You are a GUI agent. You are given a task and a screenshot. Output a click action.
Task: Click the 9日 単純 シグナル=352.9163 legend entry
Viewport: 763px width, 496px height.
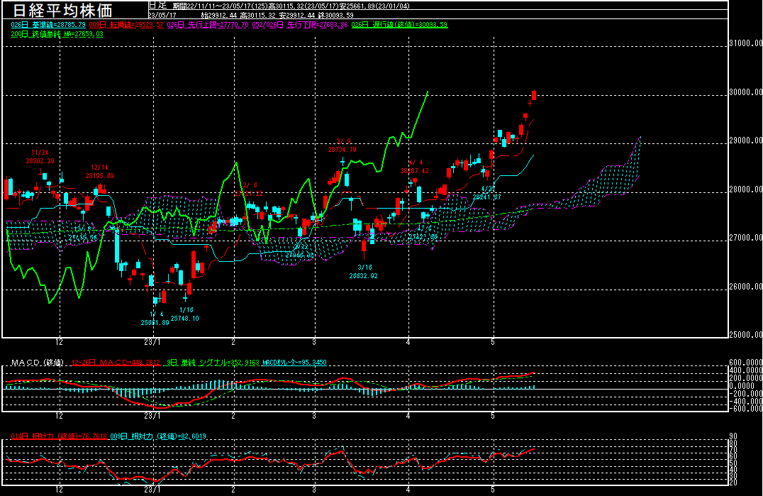pyautogui.click(x=213, y=362)
